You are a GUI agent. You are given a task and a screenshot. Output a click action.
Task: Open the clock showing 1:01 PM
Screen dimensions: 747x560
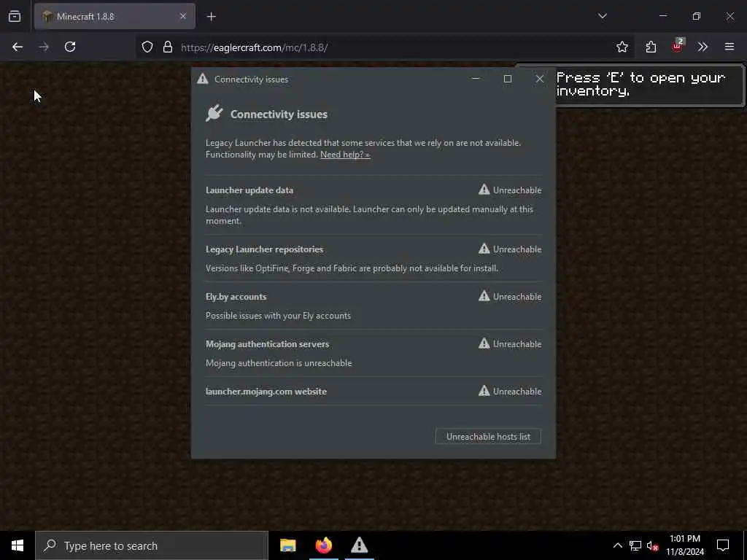pos(684,545)
